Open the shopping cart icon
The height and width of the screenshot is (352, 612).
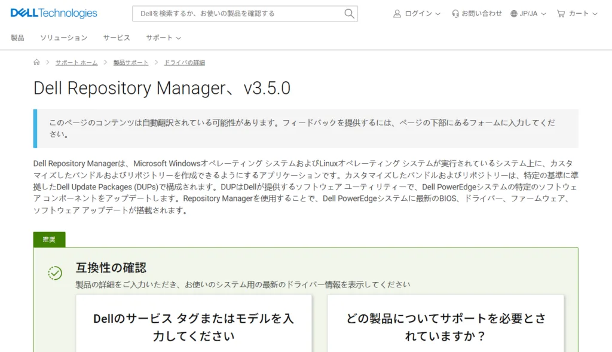tap(561, 13)
